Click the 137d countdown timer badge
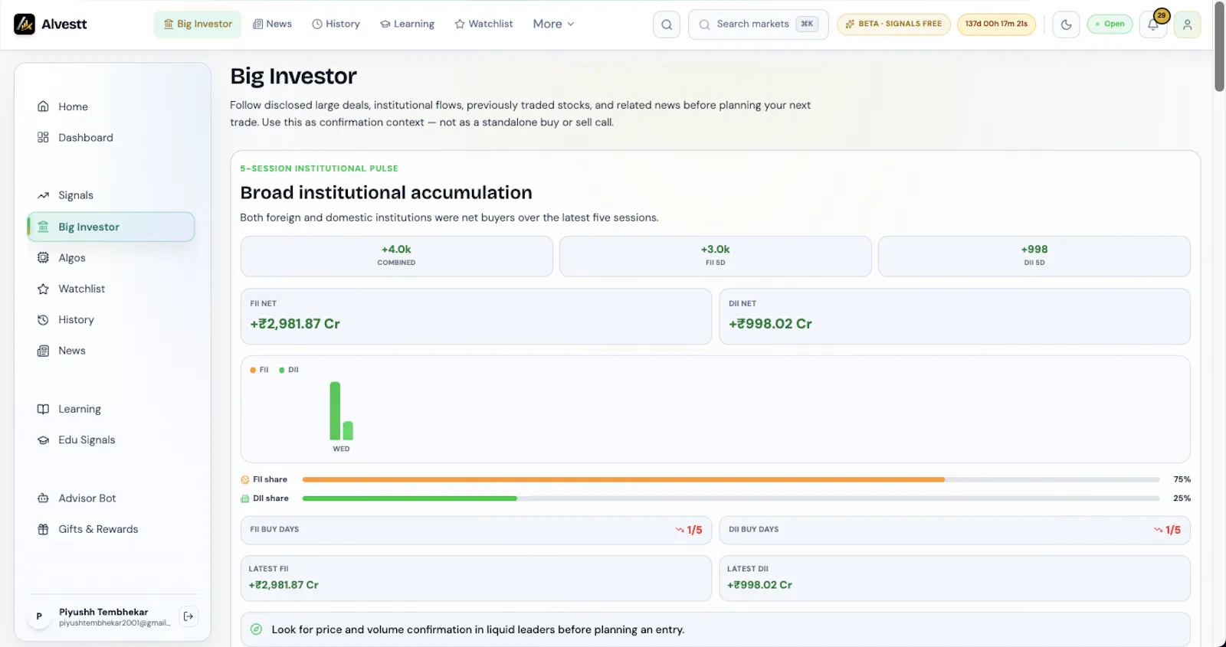Screen dimensions: 1226x647 996,25
